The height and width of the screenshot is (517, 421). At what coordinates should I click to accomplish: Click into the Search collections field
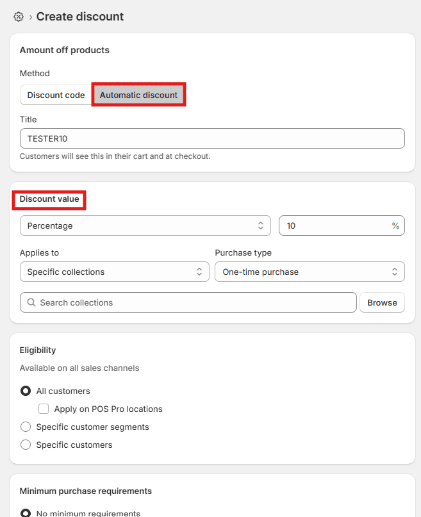(192, 302)
